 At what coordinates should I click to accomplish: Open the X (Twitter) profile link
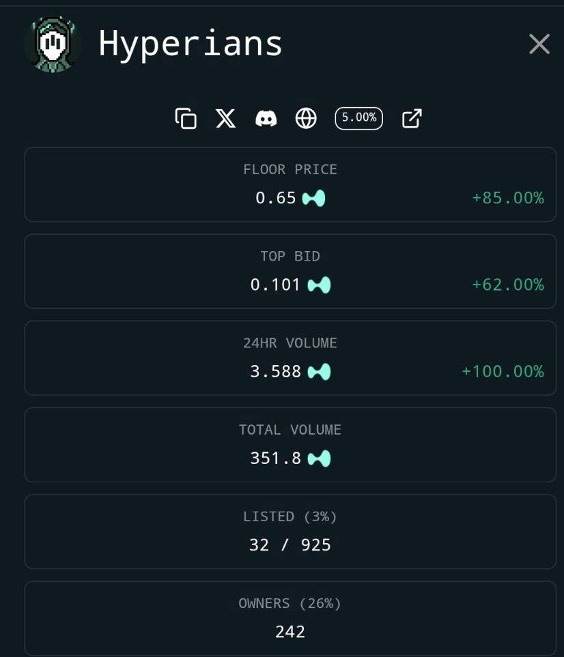225,118
